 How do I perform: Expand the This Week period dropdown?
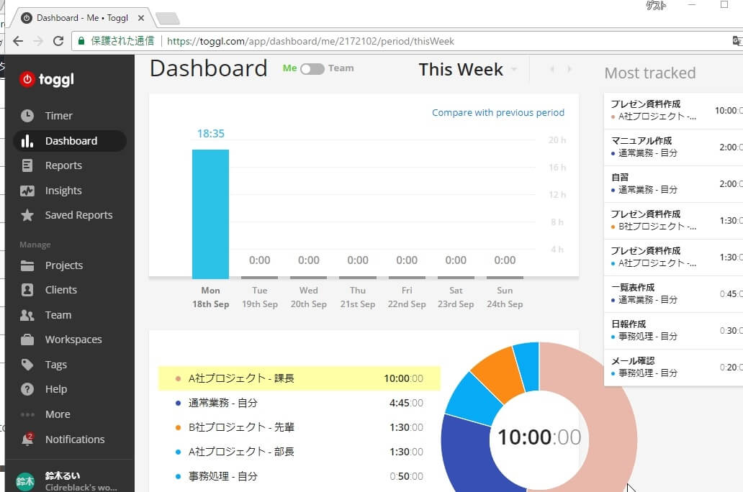click(x=514, y=70)
